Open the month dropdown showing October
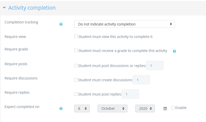This screenshot has height=122, width=206. click(x=112, y=109)
